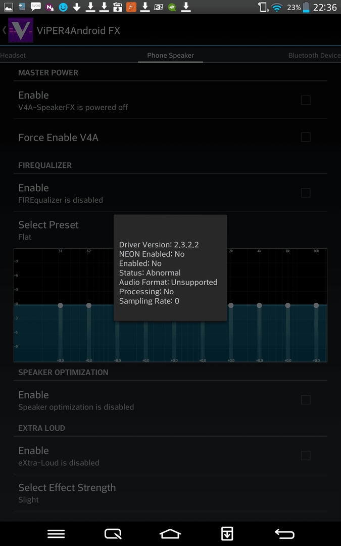Tap the Android home navigation icon
Screen dimensions: 341x546
coord(170,533)
